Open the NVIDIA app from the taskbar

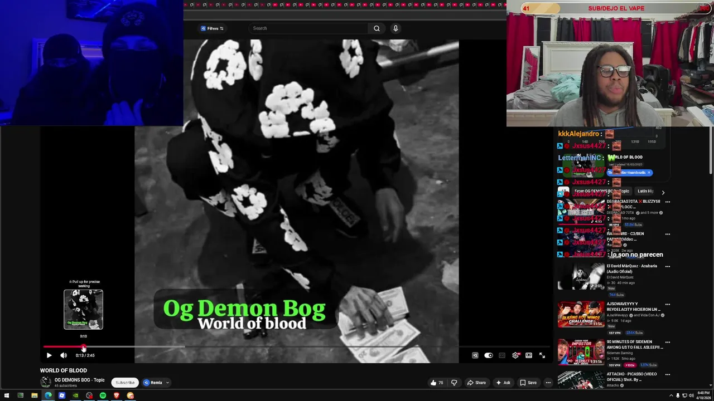[x=75, y=395]
